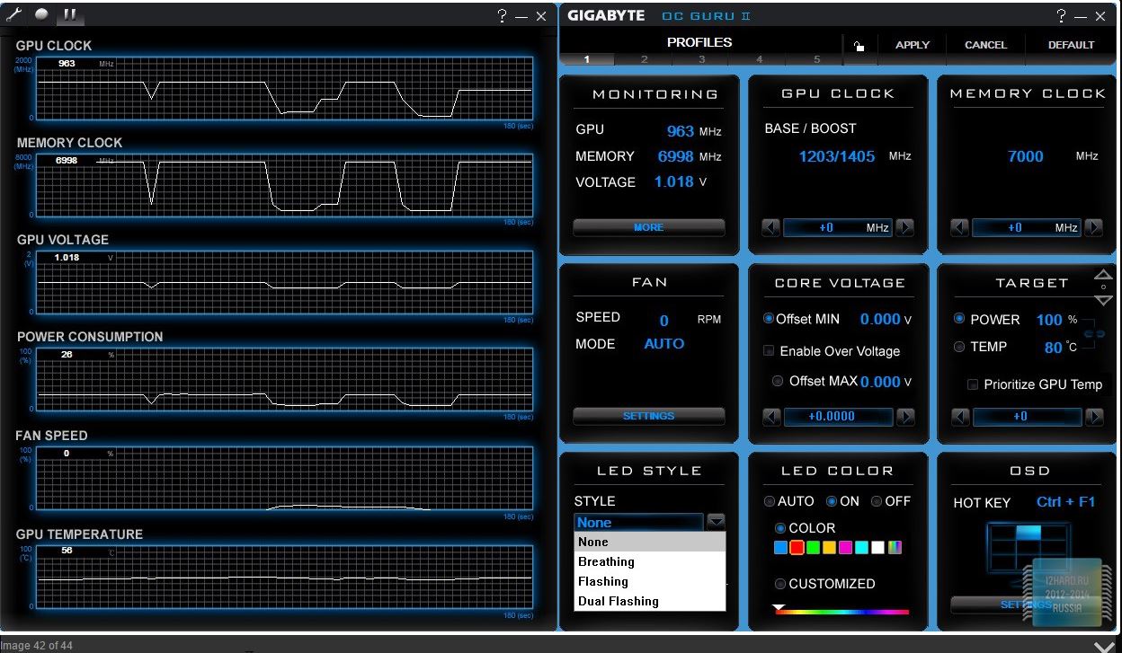This screenshot has height=653, width=1122.
Task: Decrease memory clock offset with left arrow
Action: 959,228
